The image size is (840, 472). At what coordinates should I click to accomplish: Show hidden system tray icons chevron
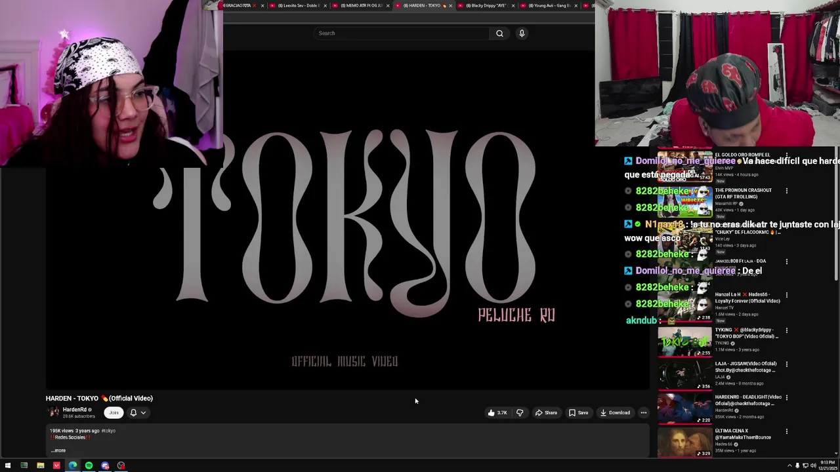coord(789,465)
